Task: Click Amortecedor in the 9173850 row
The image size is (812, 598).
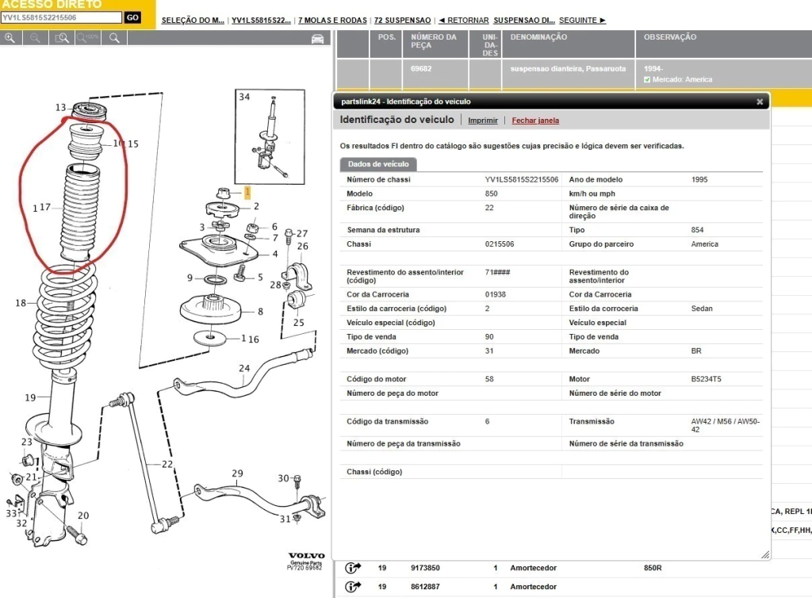Action: tap(534, 568)
